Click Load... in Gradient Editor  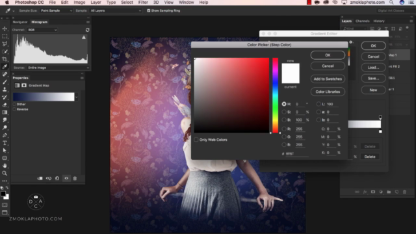[373, 68]
